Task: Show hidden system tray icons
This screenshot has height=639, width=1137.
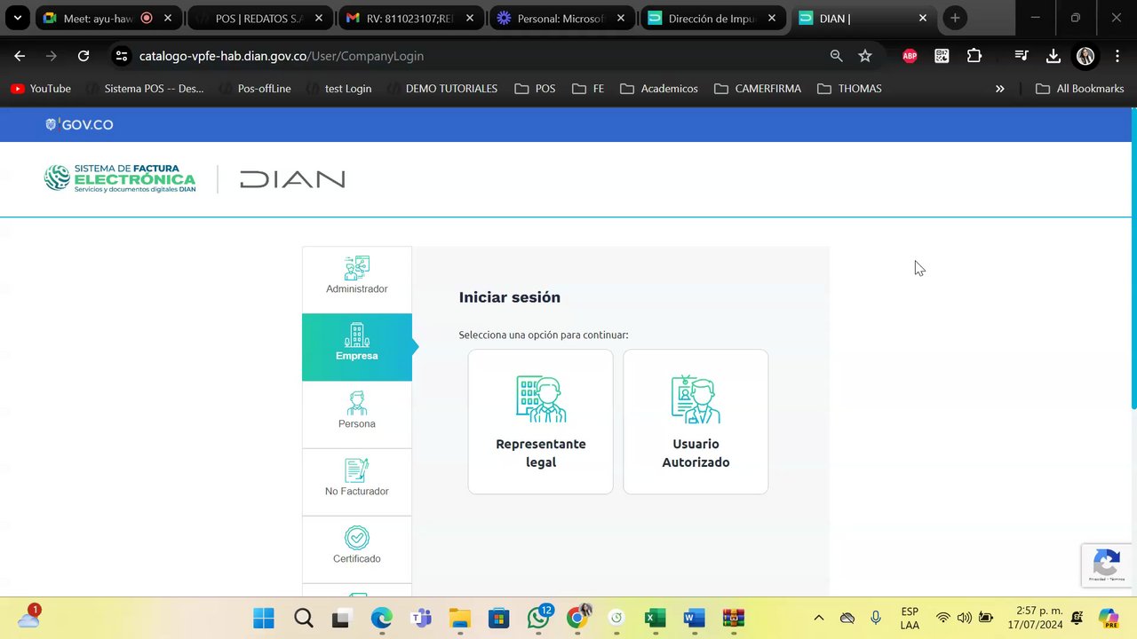Action: 819,618
